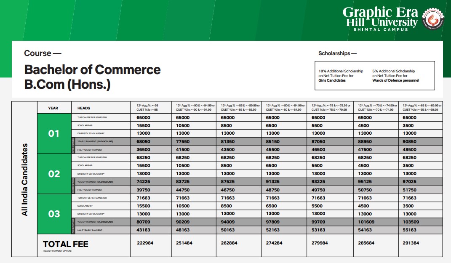This screenshot has height=263, width=451.
Task: Select the Year 01 green block
Action: (54, 134)
